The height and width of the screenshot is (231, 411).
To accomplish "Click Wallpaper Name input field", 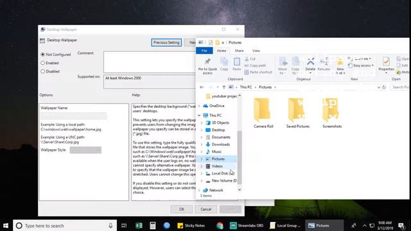I will tap(74, 116).
